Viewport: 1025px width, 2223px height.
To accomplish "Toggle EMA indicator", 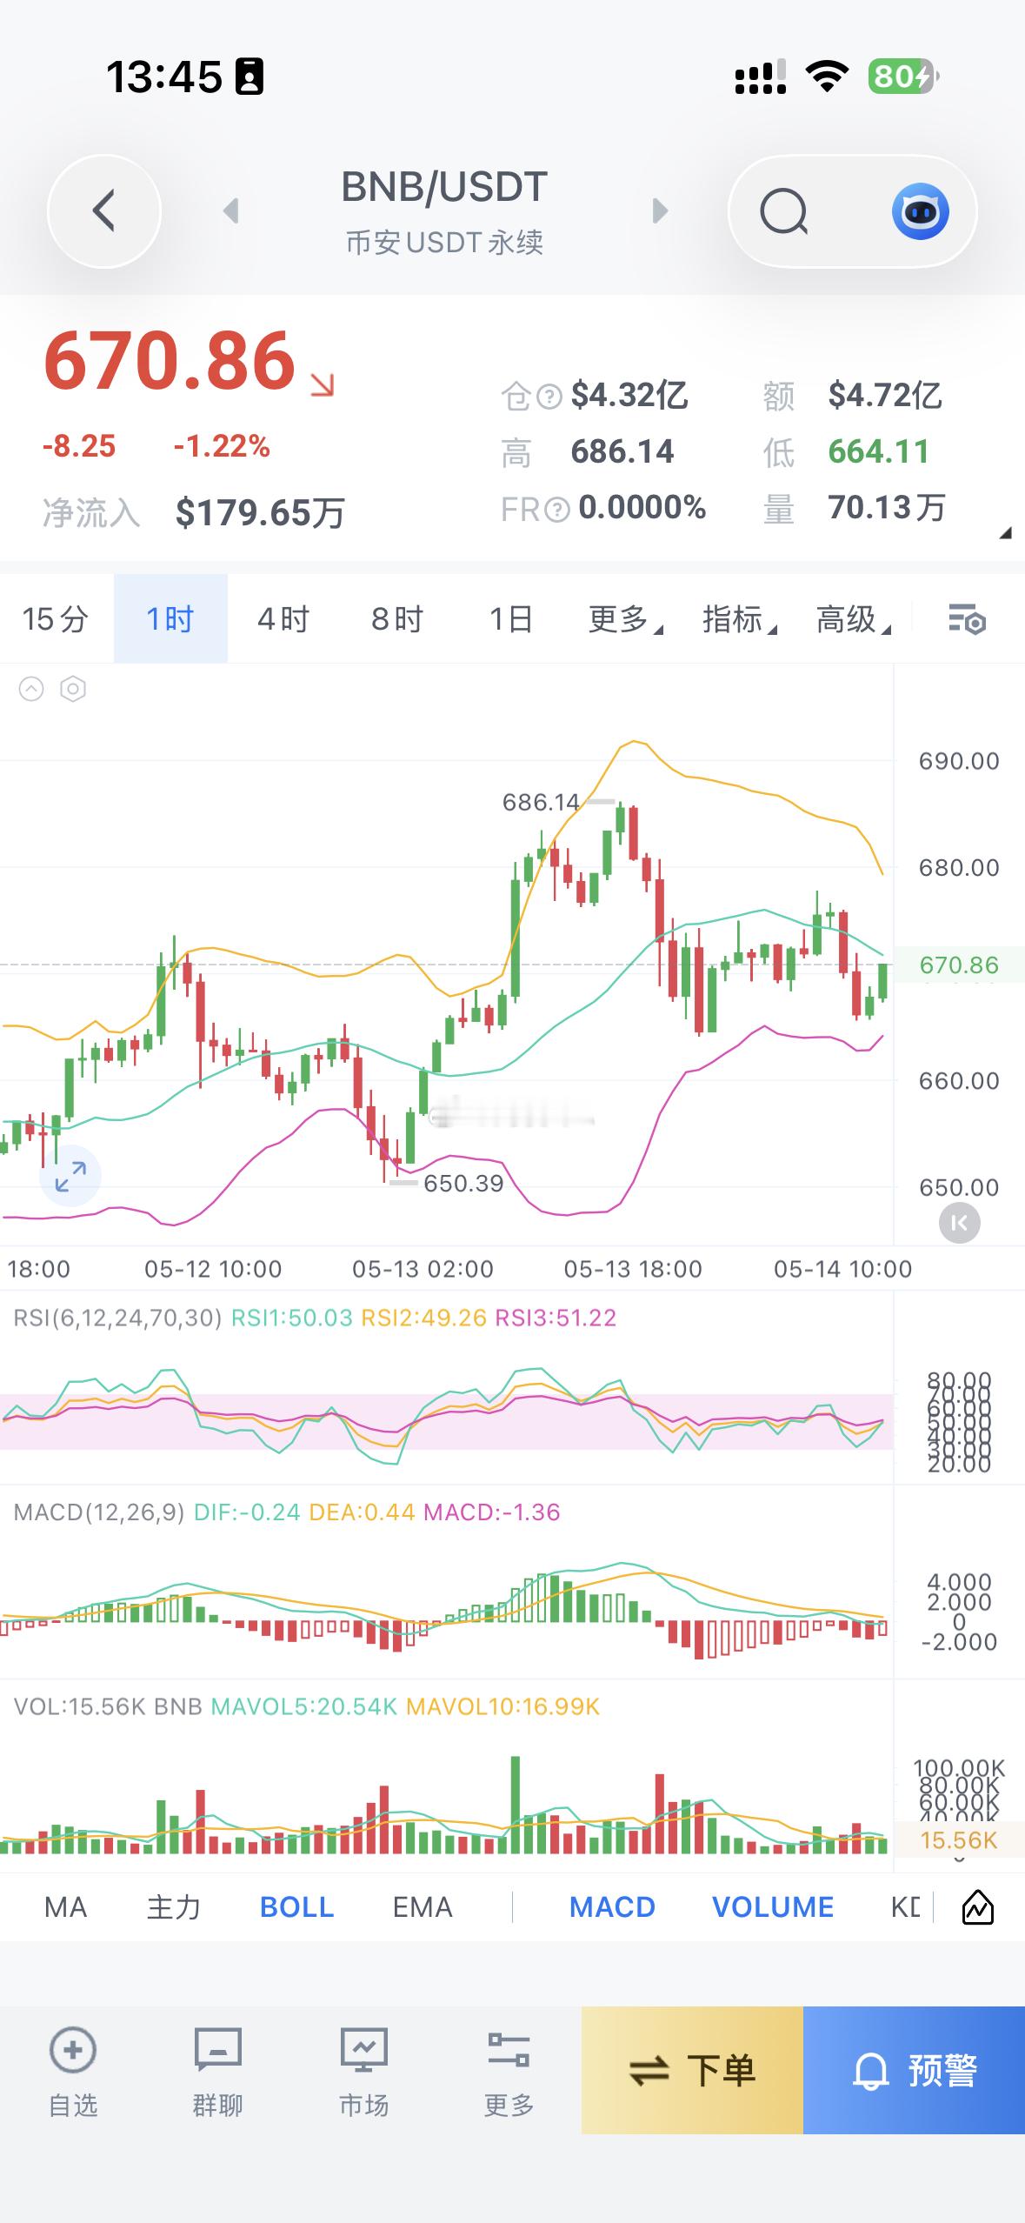I will coord(423,1907).
